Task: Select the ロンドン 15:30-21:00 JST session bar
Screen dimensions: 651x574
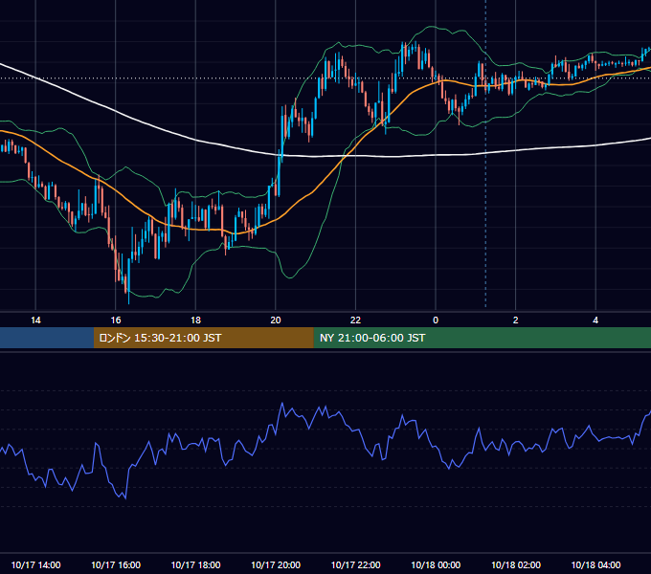Action: pos(203,338)
